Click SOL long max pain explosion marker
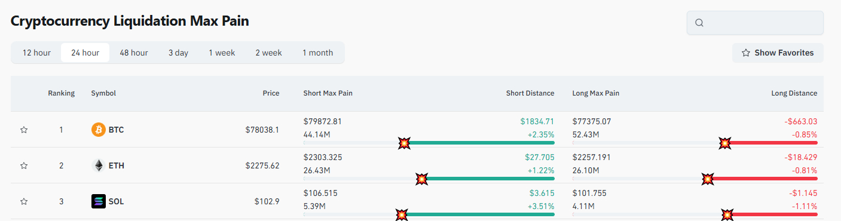 (x=727, y=214)
